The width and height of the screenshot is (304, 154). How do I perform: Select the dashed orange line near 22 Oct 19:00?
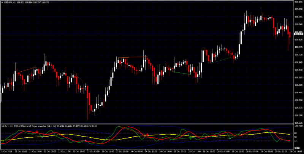point(81,79)
